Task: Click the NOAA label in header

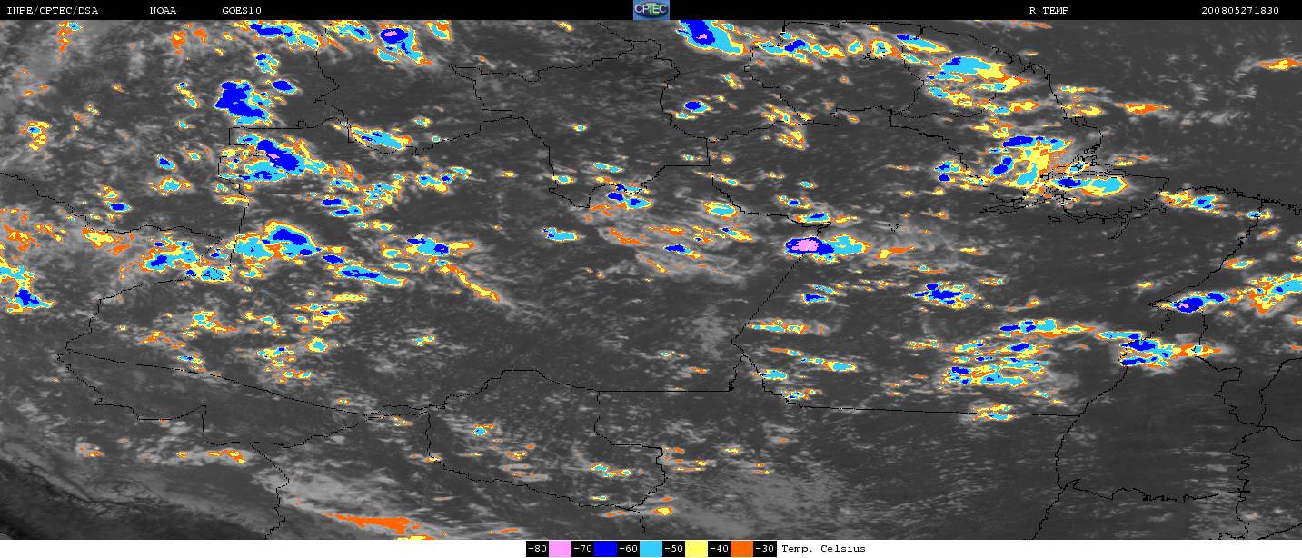Action: 163,11
